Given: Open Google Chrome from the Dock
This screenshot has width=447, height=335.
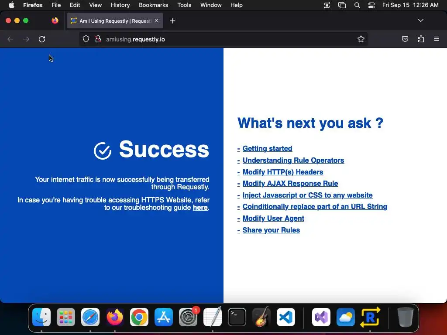Looking at the screenshot, I should click(139, 317).
